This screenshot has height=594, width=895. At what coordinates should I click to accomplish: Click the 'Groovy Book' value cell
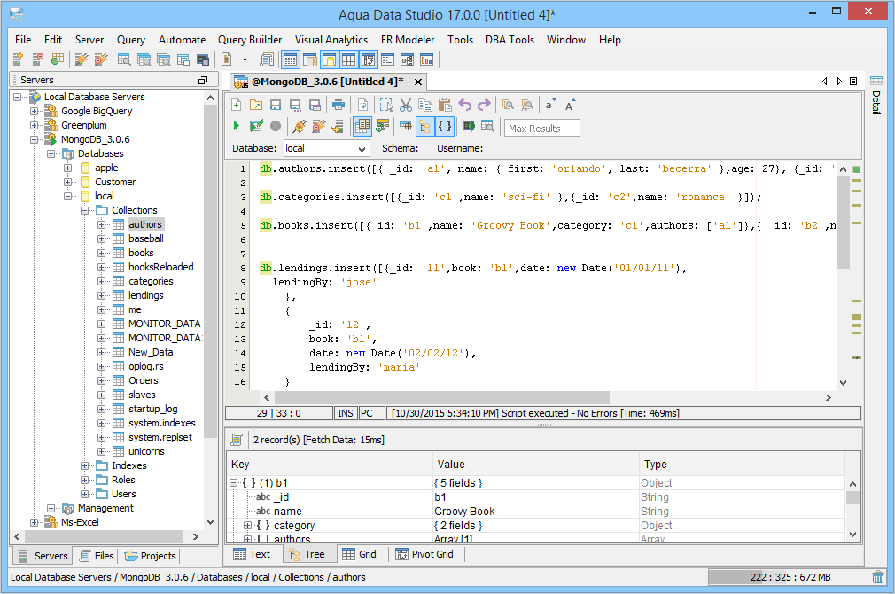coord(535,512)
